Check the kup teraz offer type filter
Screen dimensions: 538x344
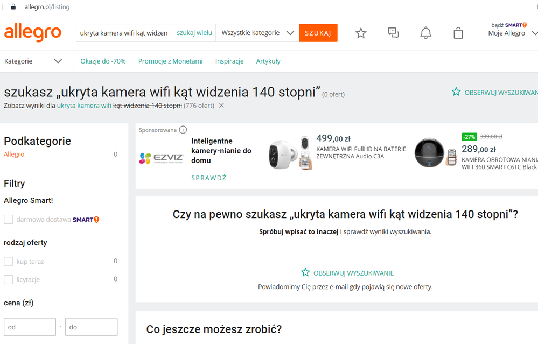coord(8,261)
